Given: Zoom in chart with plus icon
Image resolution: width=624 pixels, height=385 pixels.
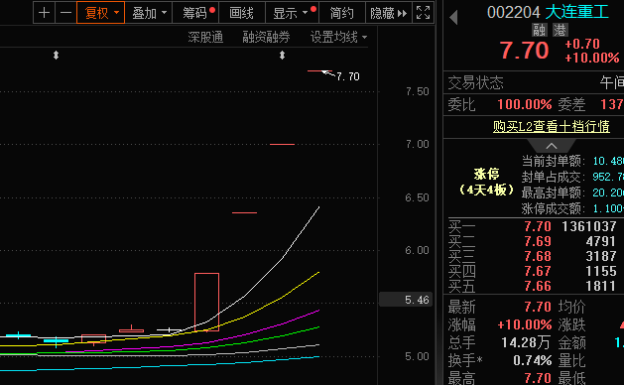Looking at the screenshot, I should (45, 13).
